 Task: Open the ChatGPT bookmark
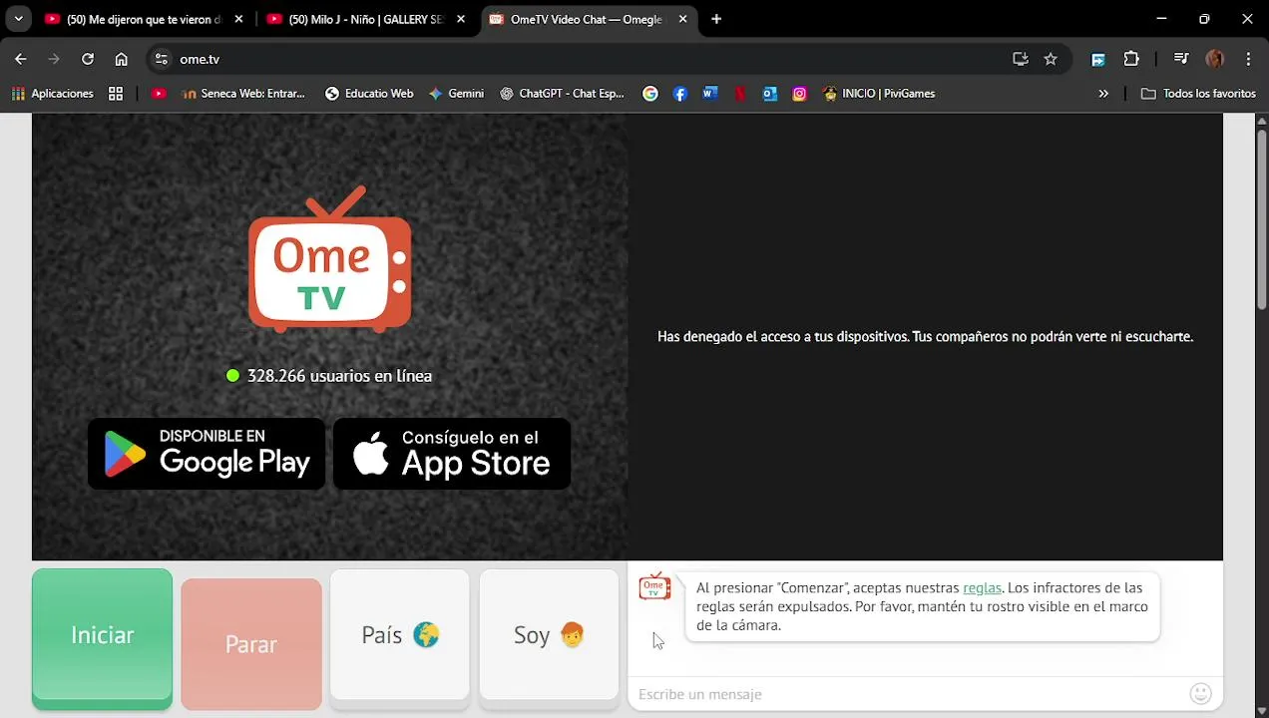coord(563,94)
